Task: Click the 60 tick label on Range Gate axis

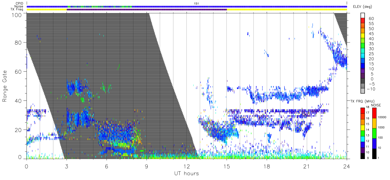Action: 18,71
